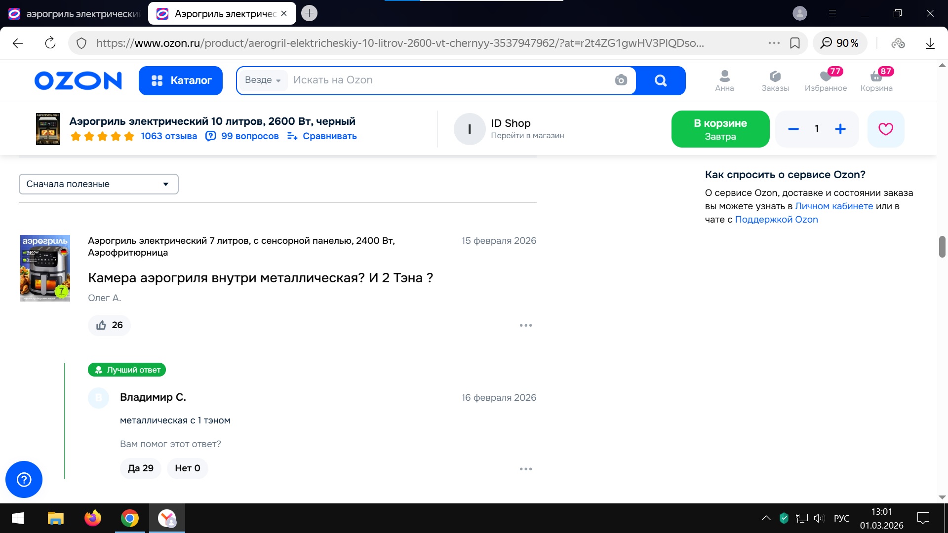Open 1063 отзыва reviews link

168,136
